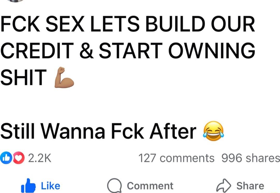Screen dimensions: 280x193
Task: Open the blue like reaction badge
Action: (x=6, y=158)
